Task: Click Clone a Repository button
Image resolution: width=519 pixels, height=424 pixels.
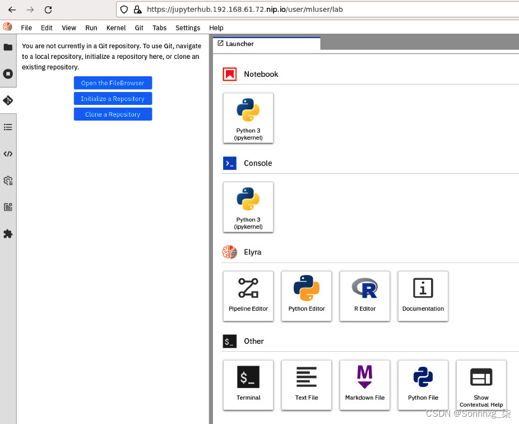Action: click(113, 114)
